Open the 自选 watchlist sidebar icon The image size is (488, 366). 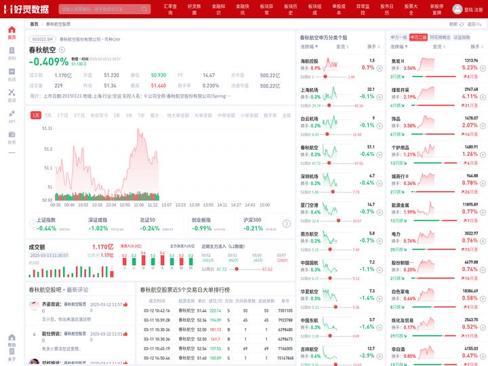tap(12, 71)
